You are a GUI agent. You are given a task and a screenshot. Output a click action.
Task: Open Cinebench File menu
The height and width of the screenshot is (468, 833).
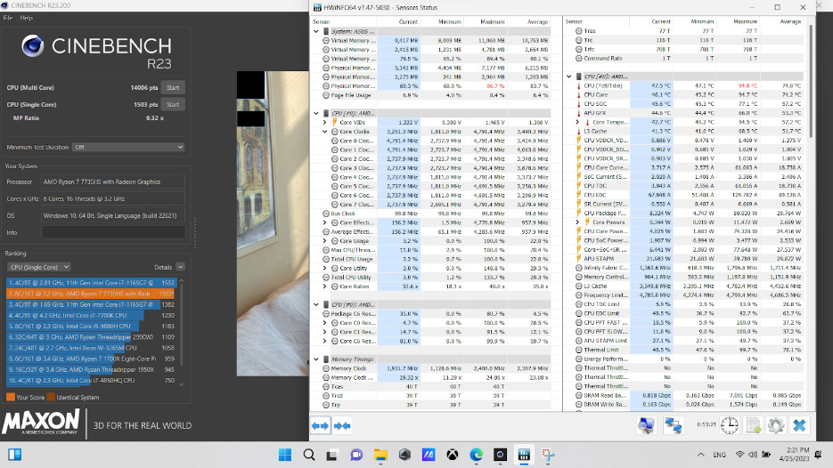(x=8, y=18)
